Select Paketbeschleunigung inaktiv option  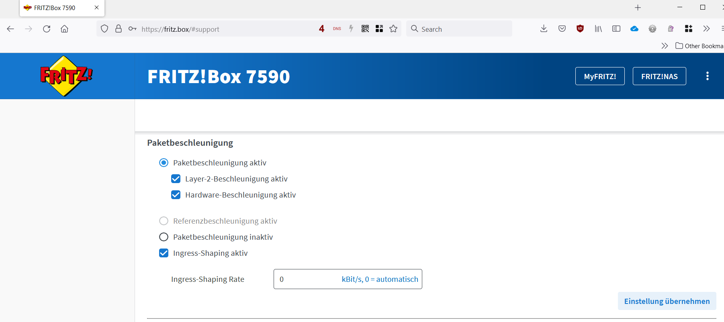(164, 237)
